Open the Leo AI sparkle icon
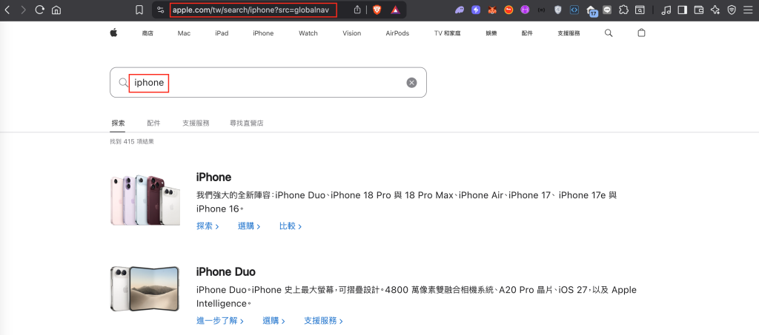This screenshot has width=759, height=335. [x=715, y=10]
